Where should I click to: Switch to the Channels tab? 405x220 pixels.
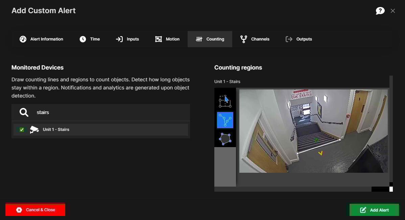point(255,39)
